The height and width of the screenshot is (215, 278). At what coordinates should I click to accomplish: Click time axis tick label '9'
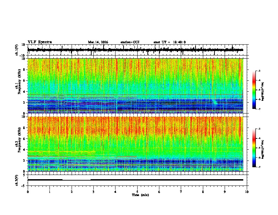(x=225, y=192)
